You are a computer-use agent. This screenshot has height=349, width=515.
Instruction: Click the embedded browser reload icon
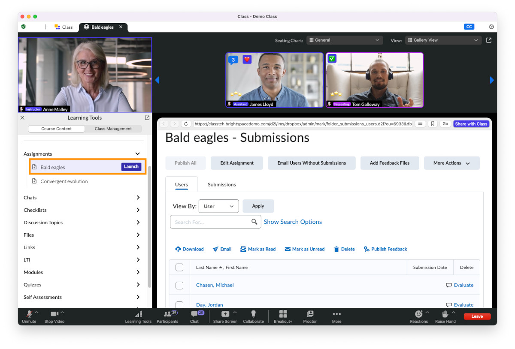[186, 124]
